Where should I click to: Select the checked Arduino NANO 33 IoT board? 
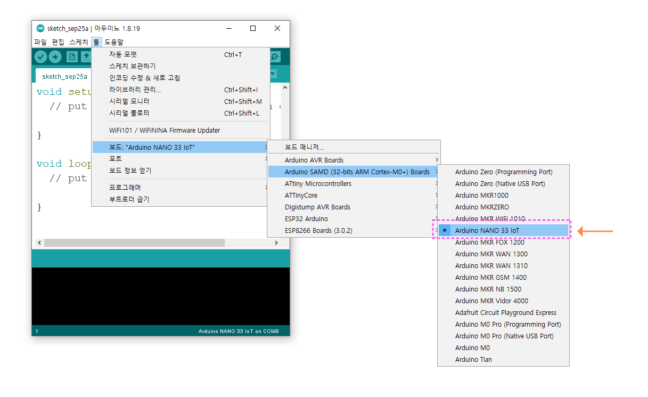(x=503, y=230)
